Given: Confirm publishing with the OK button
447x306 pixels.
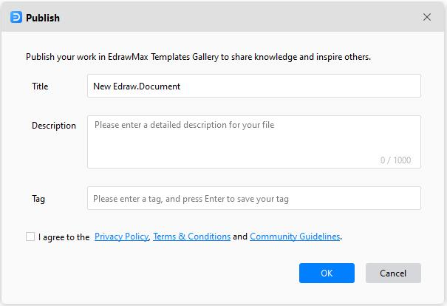Looking at the screenshot, I should coord(327,273).
